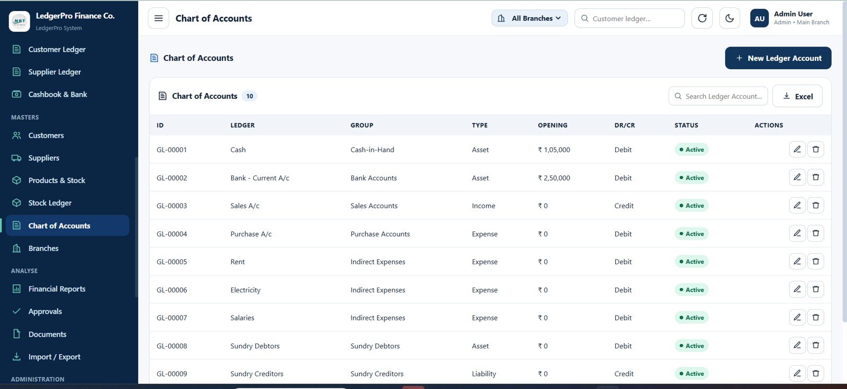
Task: Edit the Cash ledger row
Action: (x=797, y=150)
